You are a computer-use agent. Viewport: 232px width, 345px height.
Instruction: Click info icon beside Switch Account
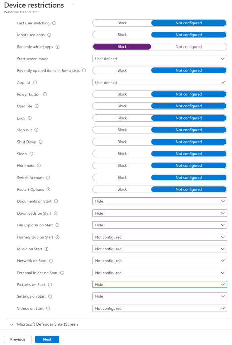click(x=48, y=177)
